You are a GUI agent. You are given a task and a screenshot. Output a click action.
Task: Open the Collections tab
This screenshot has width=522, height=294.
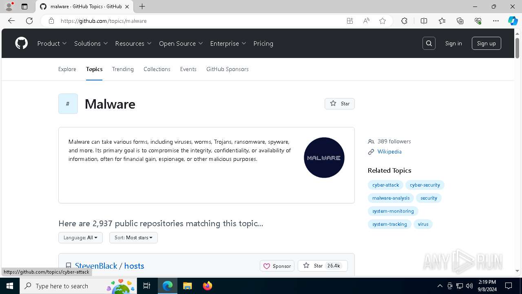pos(157,69)
